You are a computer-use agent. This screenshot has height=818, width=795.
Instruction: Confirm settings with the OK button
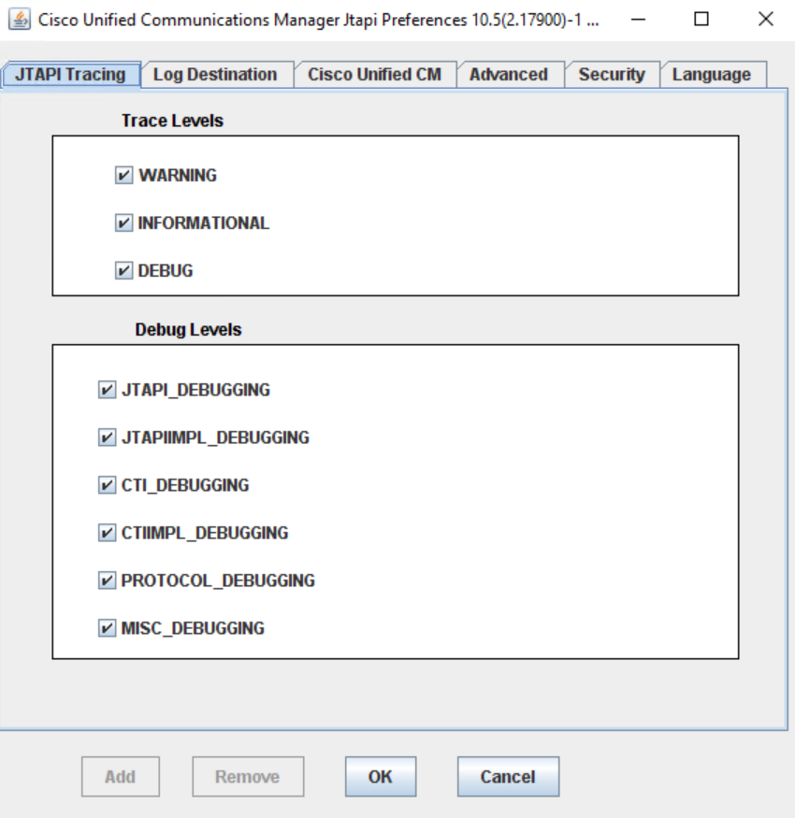(x=381, y=777)
